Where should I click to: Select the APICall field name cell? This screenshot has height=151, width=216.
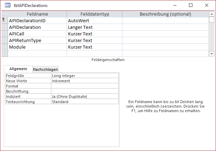(37, 34)
